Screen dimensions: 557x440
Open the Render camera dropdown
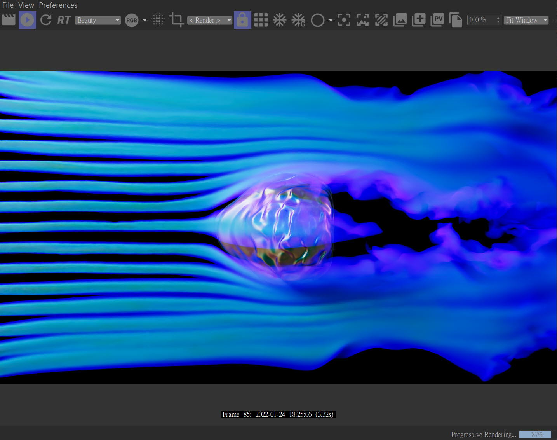click(209, 20)
